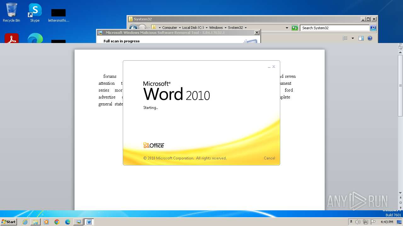
Task: Launch Windows Media Player from taskbar
Action: tap(46, 222)
